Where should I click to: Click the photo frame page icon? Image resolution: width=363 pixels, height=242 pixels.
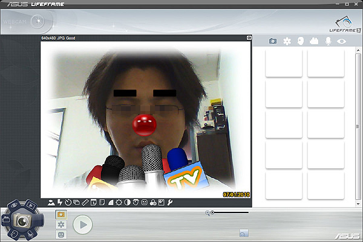[102, 203]
